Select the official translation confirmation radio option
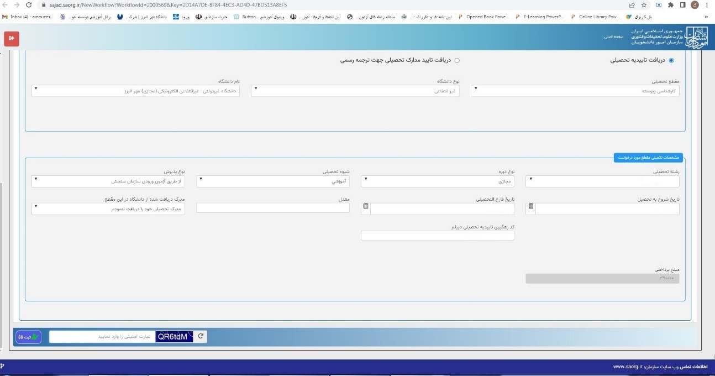Image resolution: width=715 pixels, height=376 pixels. click(x=456, y=60)
